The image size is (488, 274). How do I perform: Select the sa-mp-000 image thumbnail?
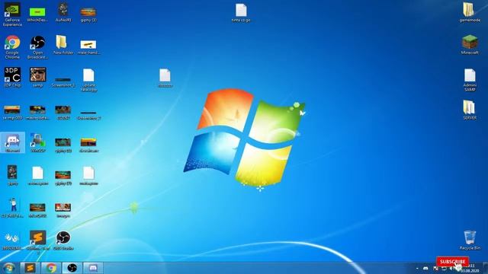point(12,113)
